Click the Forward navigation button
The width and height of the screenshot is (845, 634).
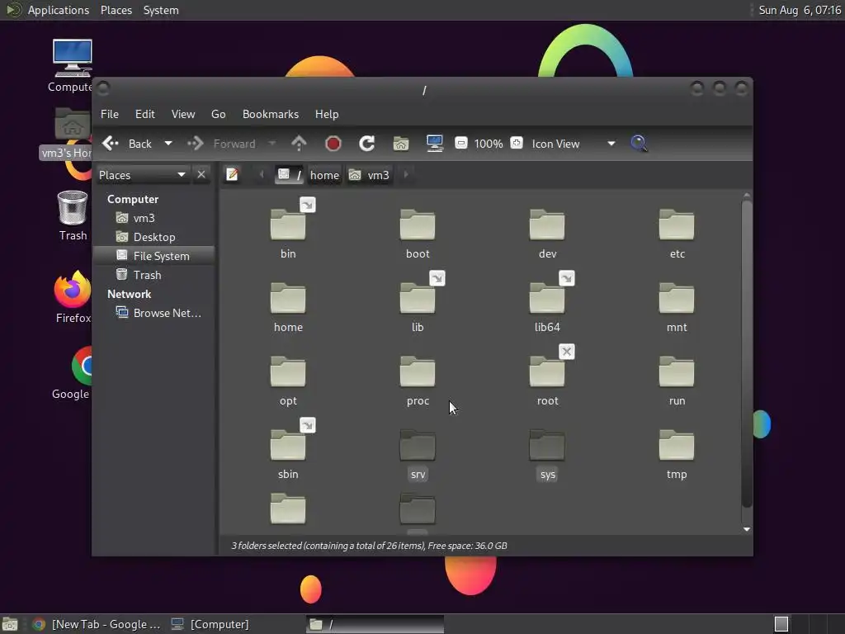point(221,144)
